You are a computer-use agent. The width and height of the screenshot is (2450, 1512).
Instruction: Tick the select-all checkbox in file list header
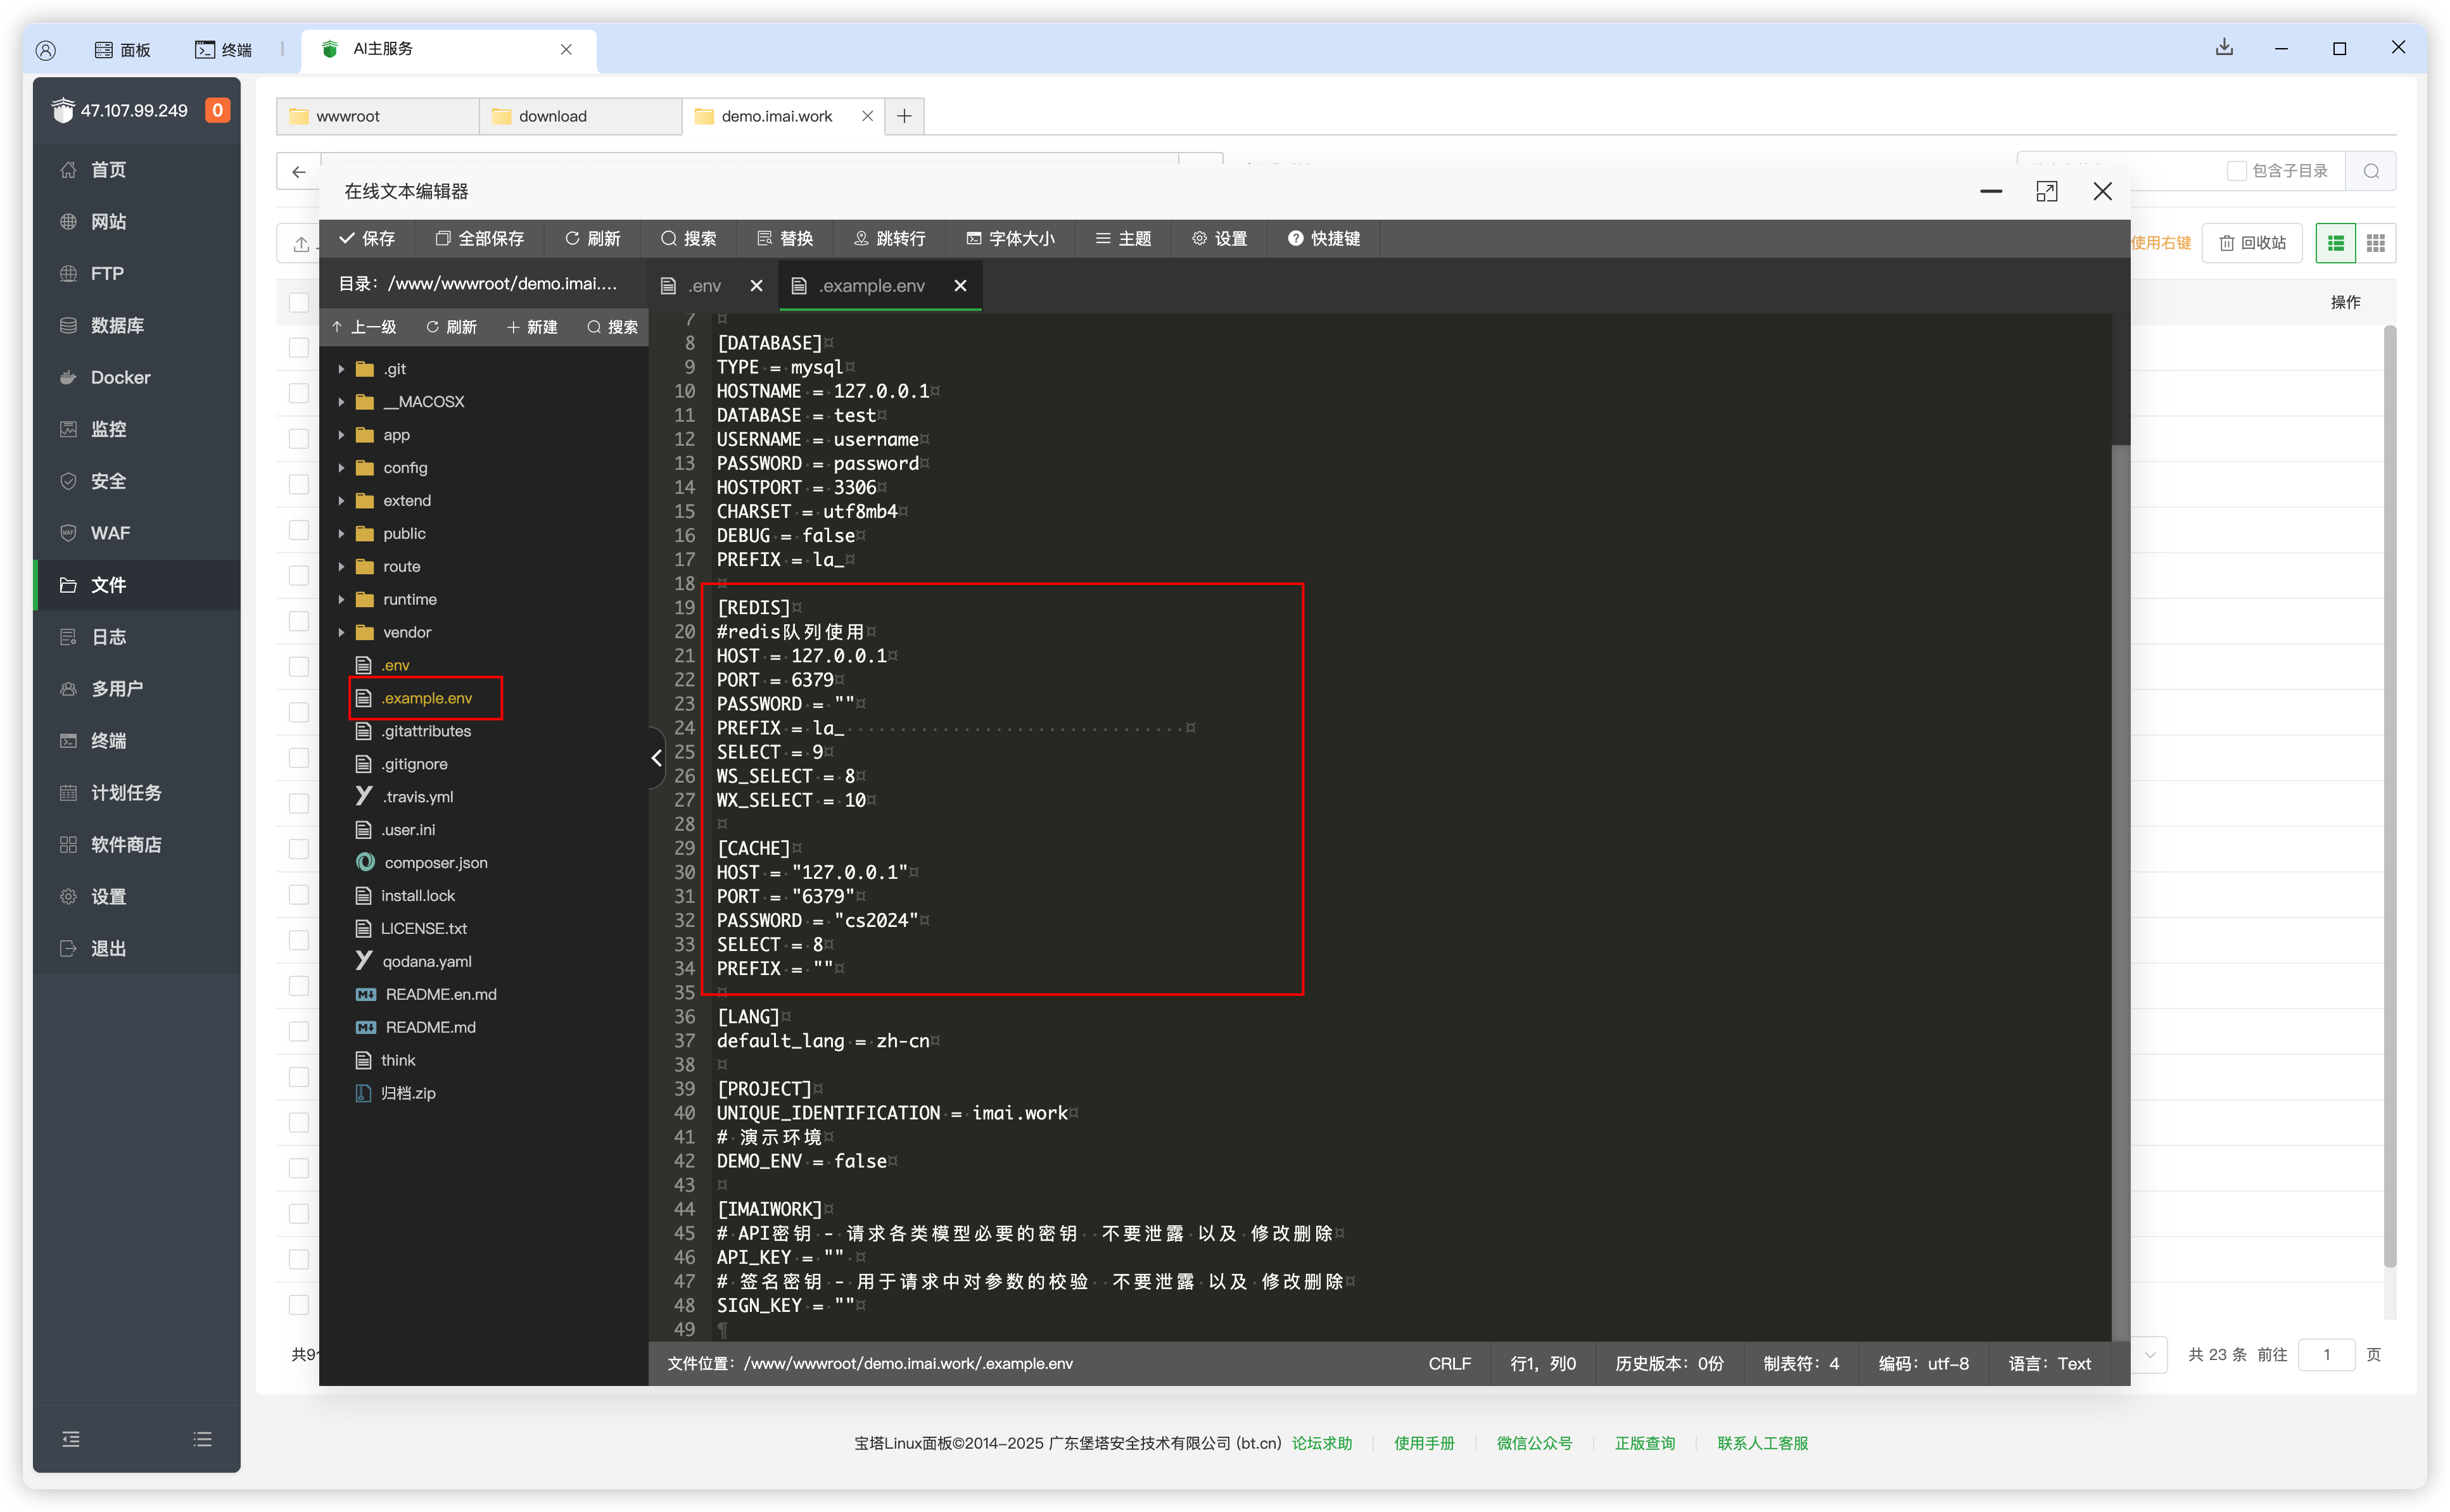[x=298, y=302]
